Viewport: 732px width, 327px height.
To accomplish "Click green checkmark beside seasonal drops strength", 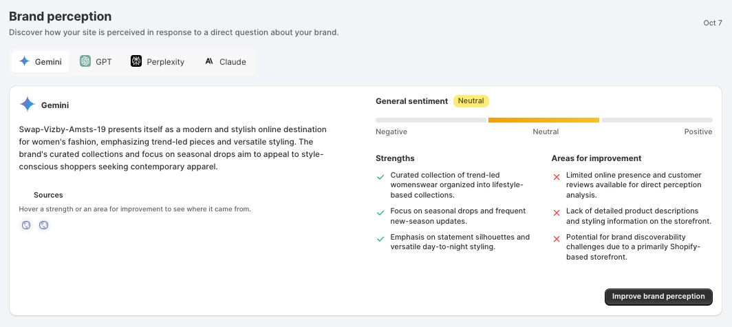I will tap(380, 213).
